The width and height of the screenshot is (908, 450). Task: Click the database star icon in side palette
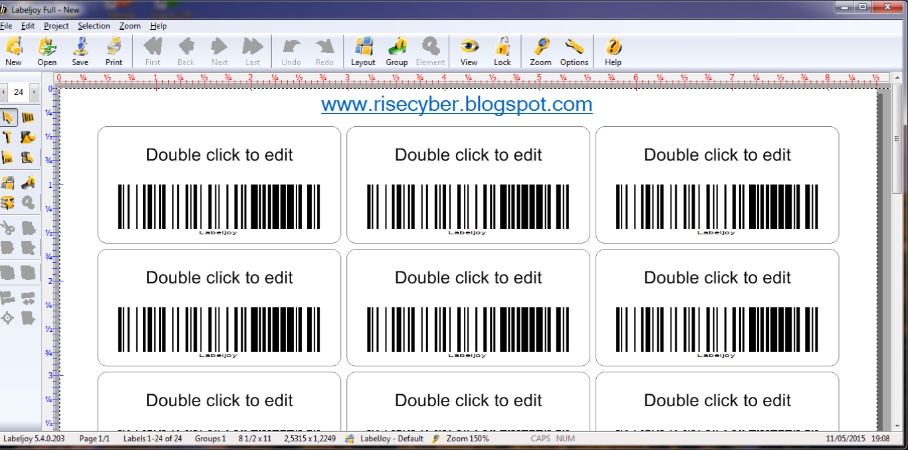(x=8, y=202)
